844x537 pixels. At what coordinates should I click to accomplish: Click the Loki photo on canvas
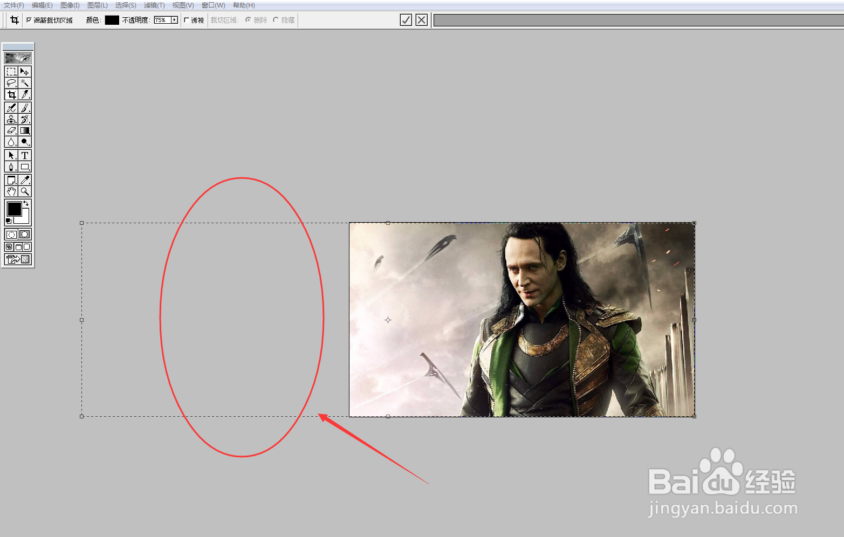[522, 319]
